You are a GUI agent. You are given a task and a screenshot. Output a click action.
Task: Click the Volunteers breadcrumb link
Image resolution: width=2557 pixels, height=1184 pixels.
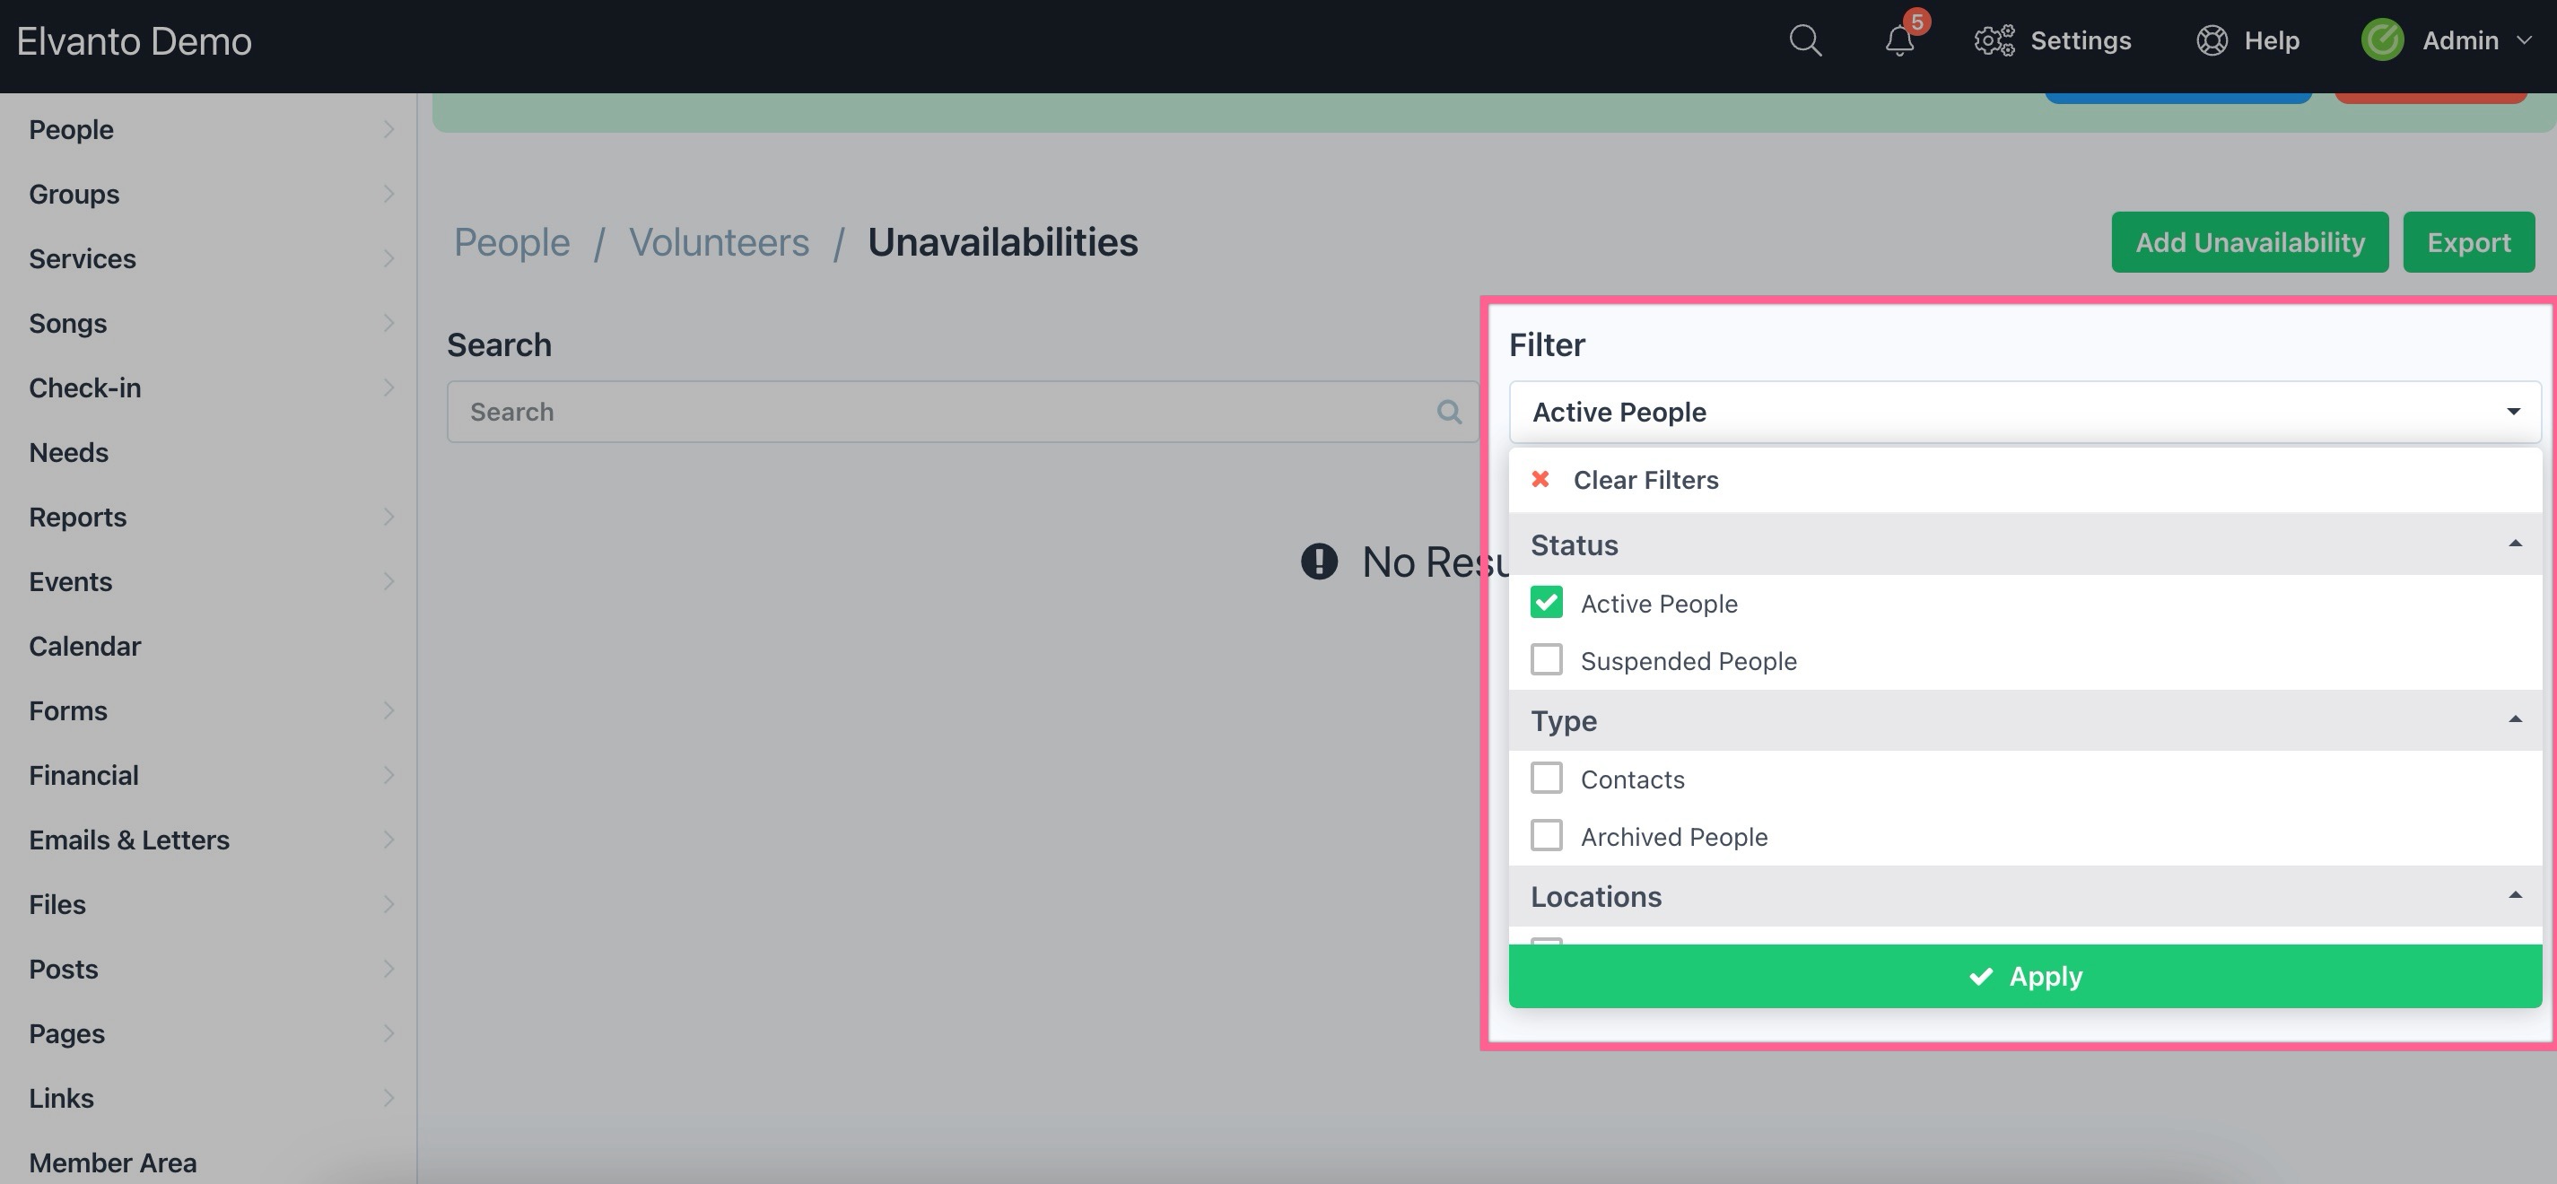(719, 242)
